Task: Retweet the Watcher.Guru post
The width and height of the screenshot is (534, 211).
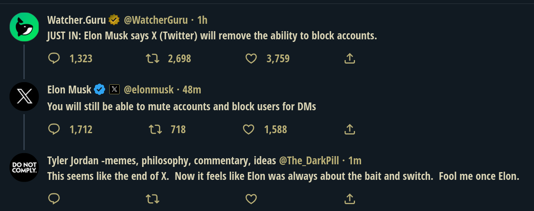Action: pos(152,58)
